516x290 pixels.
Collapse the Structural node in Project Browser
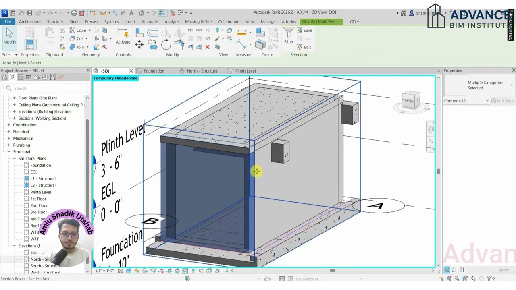[9, 152]
